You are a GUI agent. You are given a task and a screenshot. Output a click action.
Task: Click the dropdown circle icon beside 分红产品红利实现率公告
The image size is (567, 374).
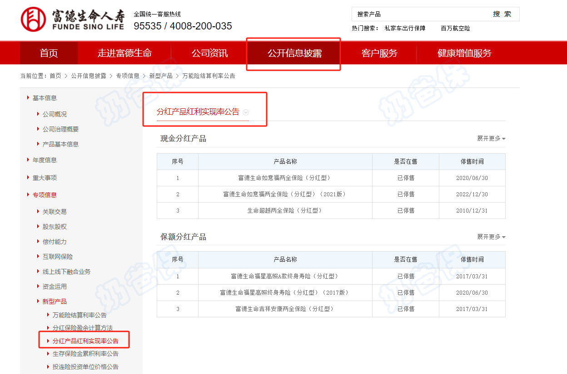click(246, 112)
